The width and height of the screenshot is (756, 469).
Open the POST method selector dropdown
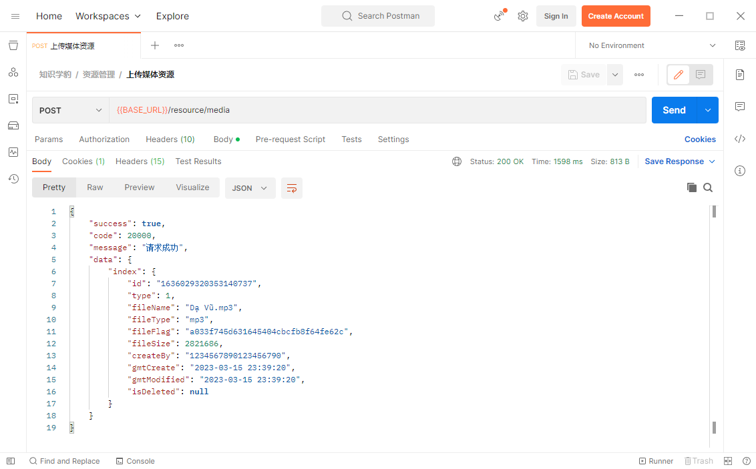pyautogui.click(x=69, y=109)
